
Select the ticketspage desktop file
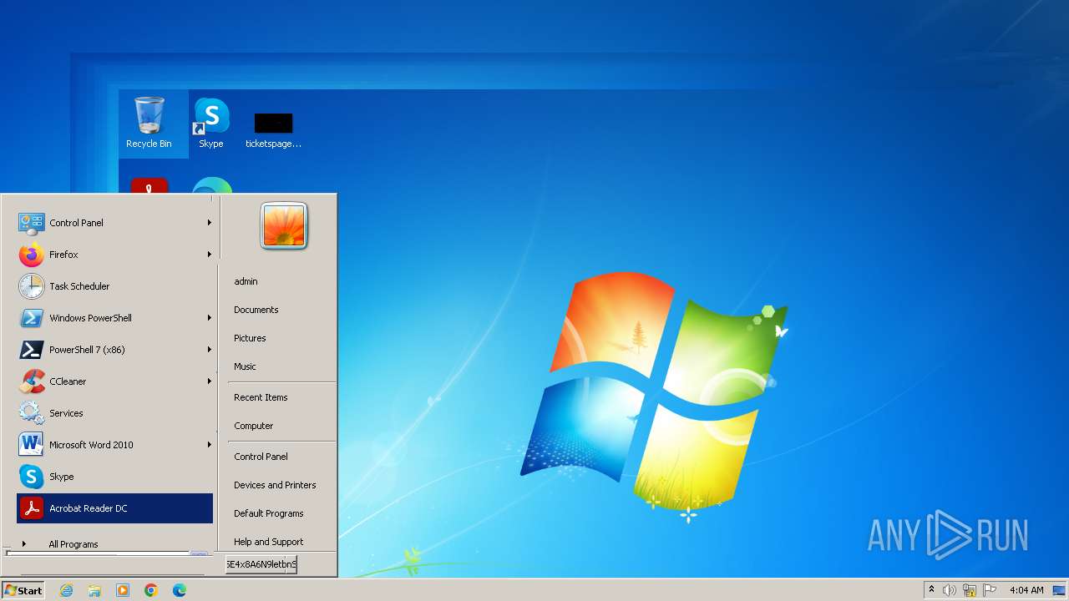(x=273, y=129)
